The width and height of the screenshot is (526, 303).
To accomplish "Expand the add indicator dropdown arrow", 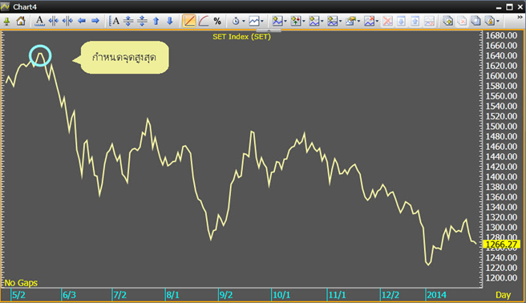I will point(285,22).
